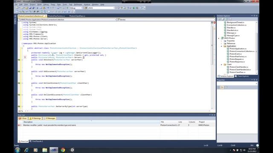Open Internet Explorer from the taskbar
273x153 pixels.
pos(26,150)
